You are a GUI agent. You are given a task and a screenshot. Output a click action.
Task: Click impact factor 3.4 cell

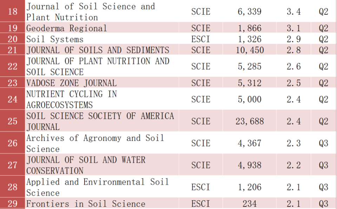[293, 12]
